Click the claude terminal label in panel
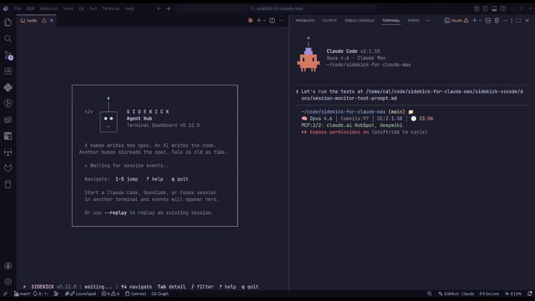This screenshot has width=535, height=301. pos(456,21)
